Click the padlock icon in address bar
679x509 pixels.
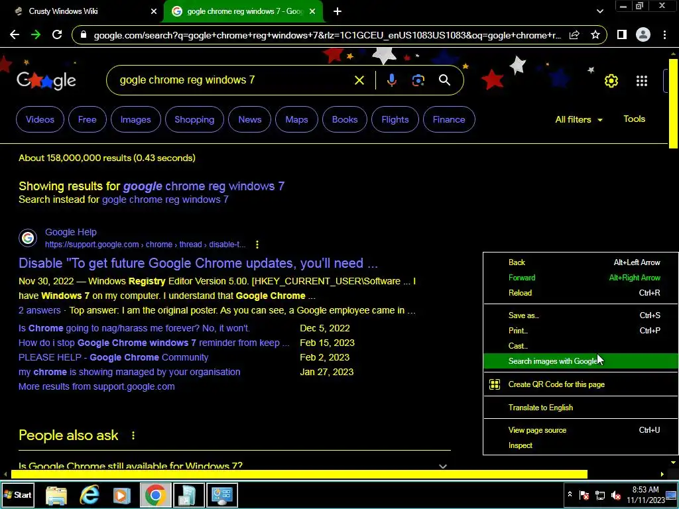pyautogui.click(x=84, y=35)
